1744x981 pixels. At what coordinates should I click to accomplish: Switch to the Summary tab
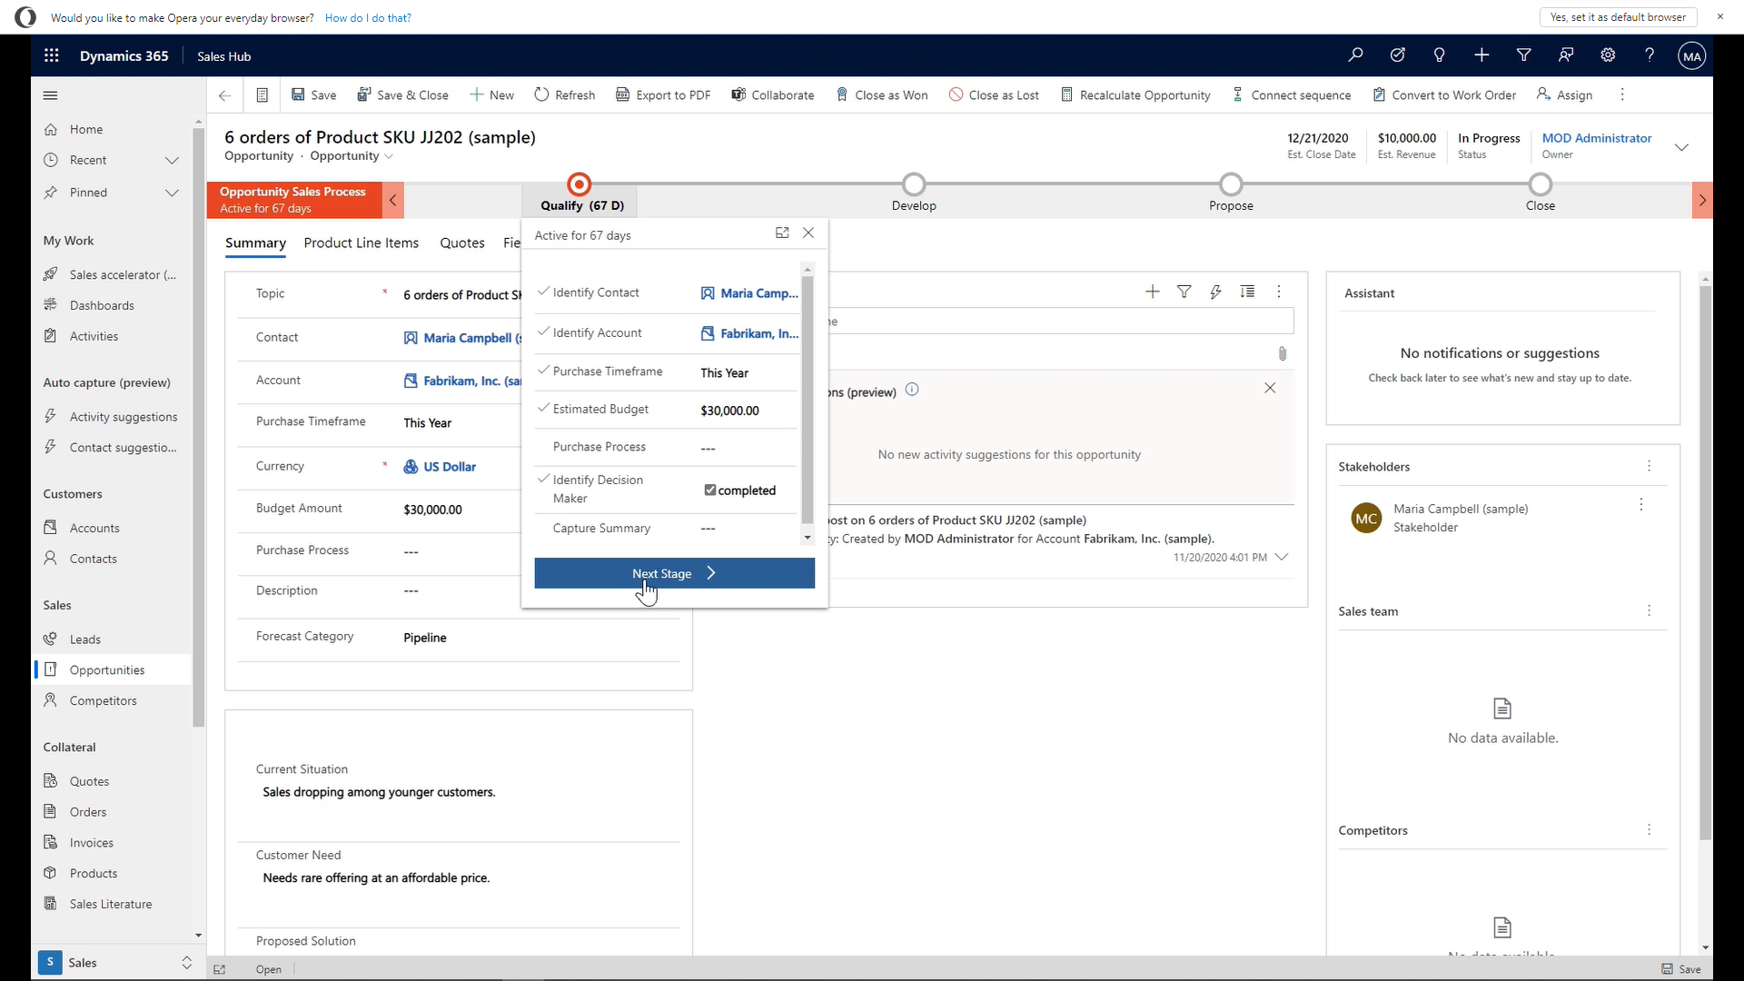[x=255, y=243]
